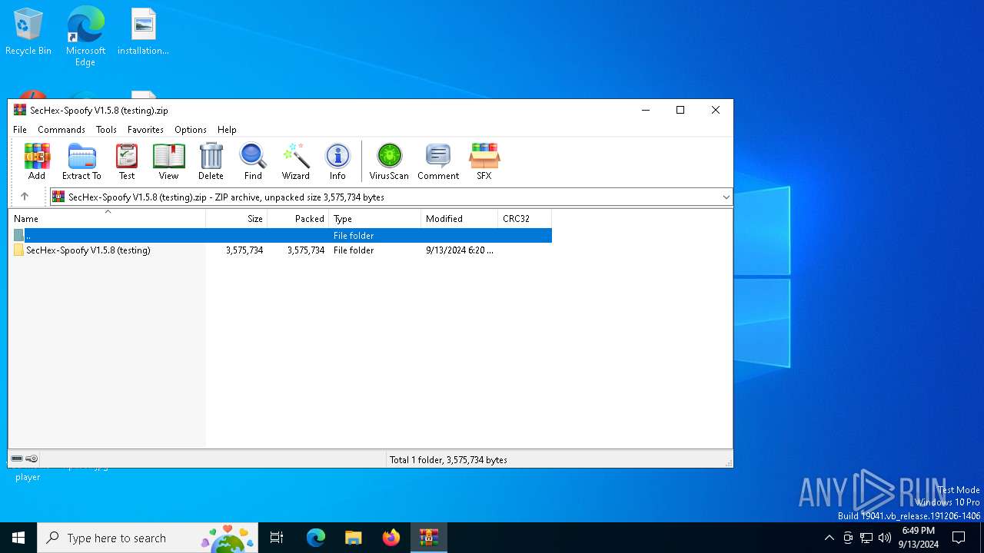Open the Help menu
The width and height of the screenshot is (984, 553).
pos(227,130)
